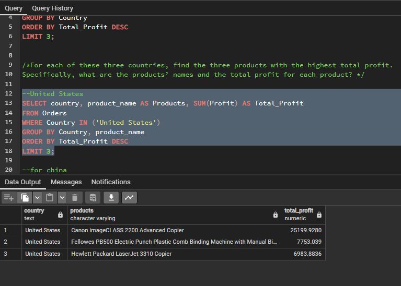401x286 pixels.
Task: Click the SELECT keyword on line 13
Action: 35,103
